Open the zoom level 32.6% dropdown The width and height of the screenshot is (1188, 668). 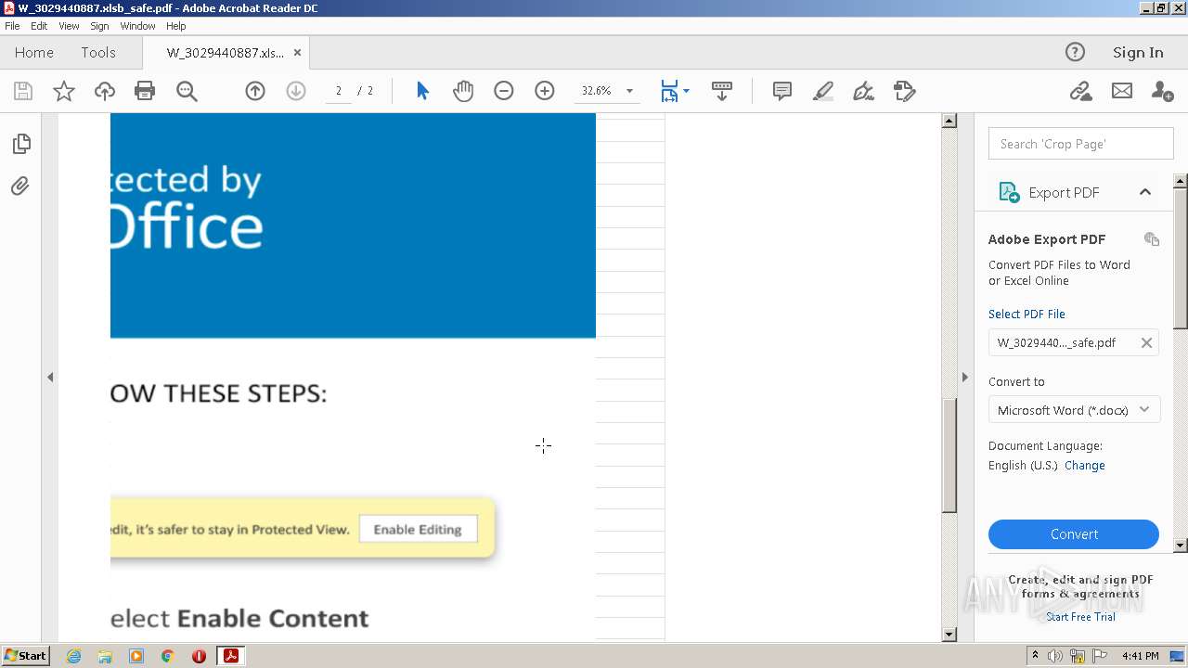point(629,91)
